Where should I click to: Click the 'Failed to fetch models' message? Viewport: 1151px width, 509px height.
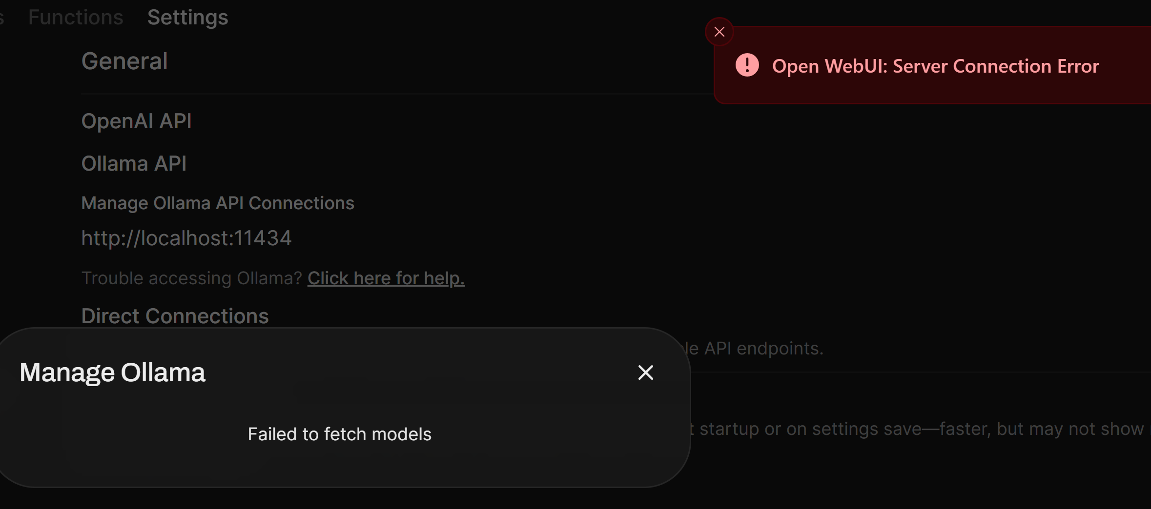click(x=339, y=434)
